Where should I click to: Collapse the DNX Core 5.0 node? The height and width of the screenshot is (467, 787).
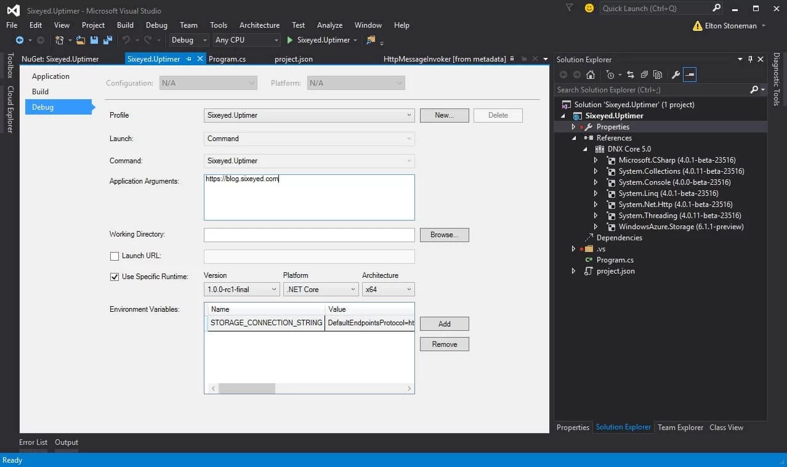tap(585, 149)
